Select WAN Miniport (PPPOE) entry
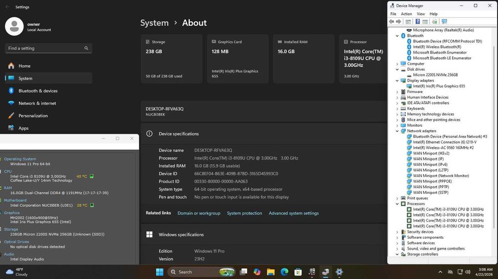This screenshot has width=498, height=279. tap(432, 182)
